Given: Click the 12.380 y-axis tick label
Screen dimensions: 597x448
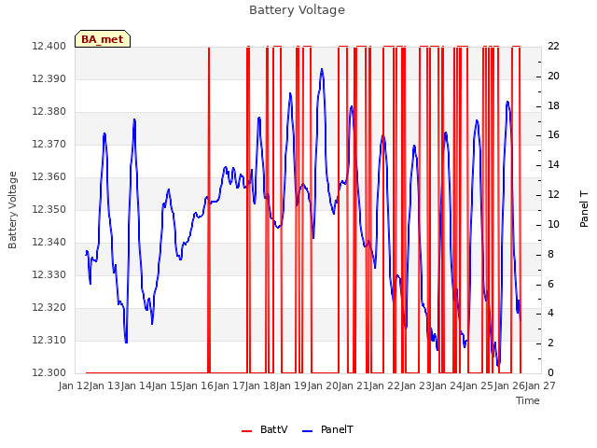Looking at the screenshot, I should click(x=49, y=112).
